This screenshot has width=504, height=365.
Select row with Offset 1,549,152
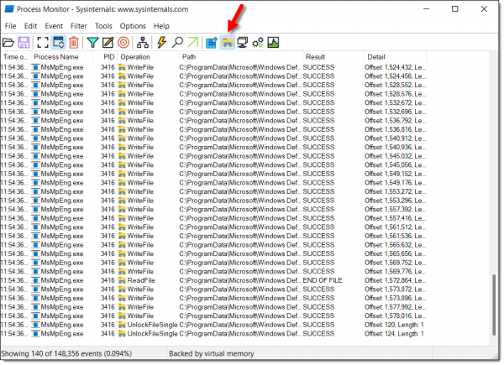[x=213, y=174]
